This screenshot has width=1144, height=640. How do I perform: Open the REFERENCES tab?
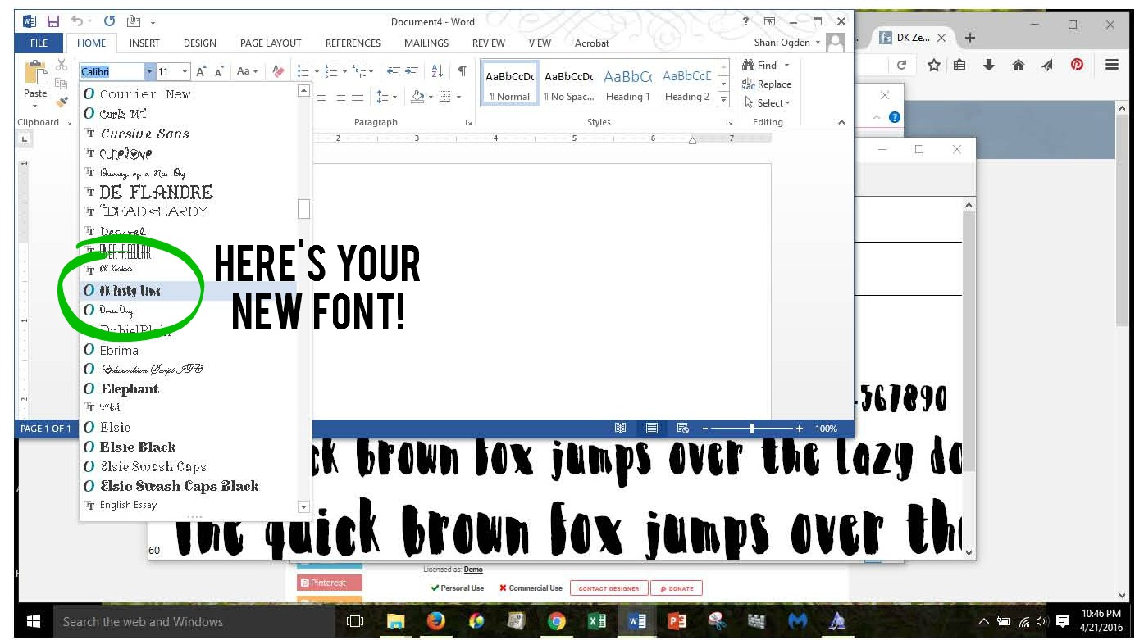pos(353,43)
